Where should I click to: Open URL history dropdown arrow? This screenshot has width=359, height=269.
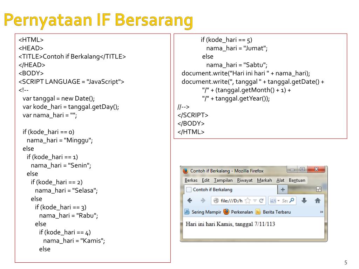click(x=255, y=201)
